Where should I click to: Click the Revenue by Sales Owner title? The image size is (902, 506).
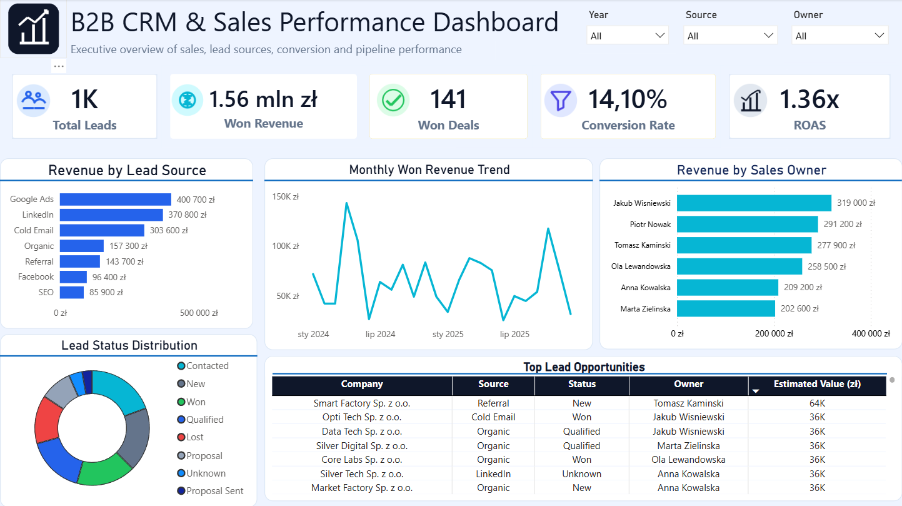pos(751,170)
